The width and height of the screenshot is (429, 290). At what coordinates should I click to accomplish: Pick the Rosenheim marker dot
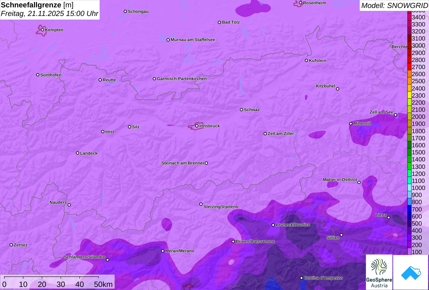301,3
